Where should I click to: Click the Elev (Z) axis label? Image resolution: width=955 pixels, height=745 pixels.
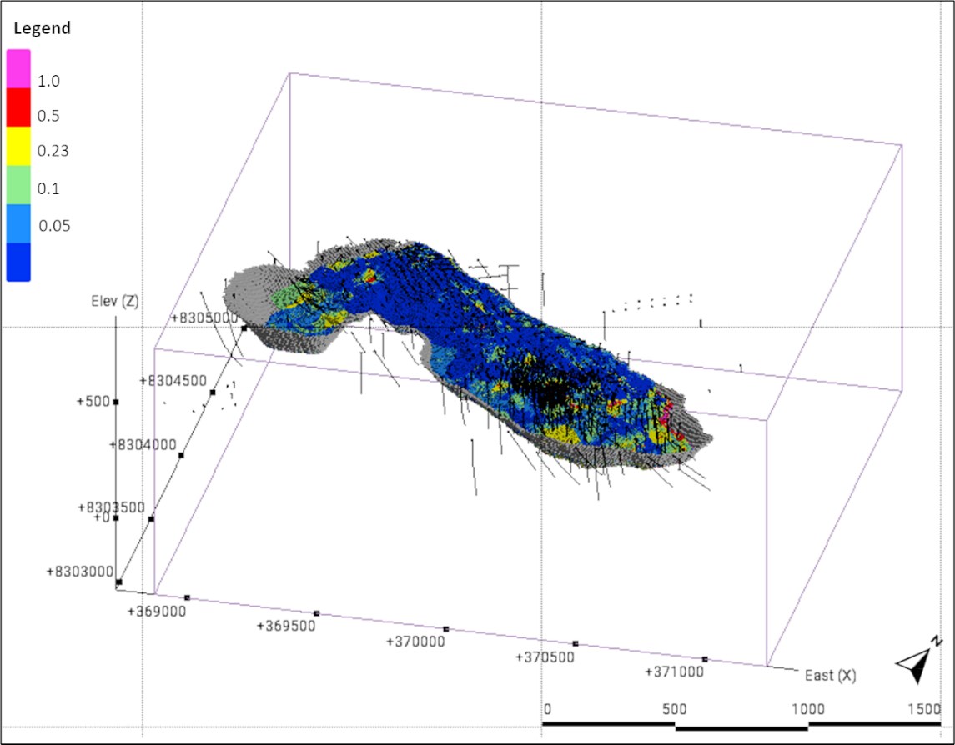coord(113,302)
